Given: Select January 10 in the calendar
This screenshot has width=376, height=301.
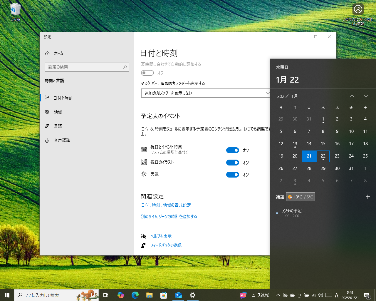Looking at the screenshot, I should pos(351,131).
